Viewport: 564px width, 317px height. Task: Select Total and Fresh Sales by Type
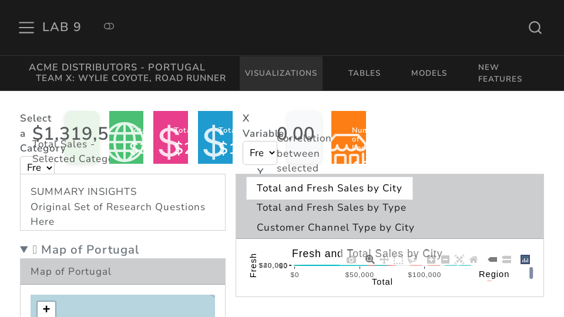pos(331,208)
